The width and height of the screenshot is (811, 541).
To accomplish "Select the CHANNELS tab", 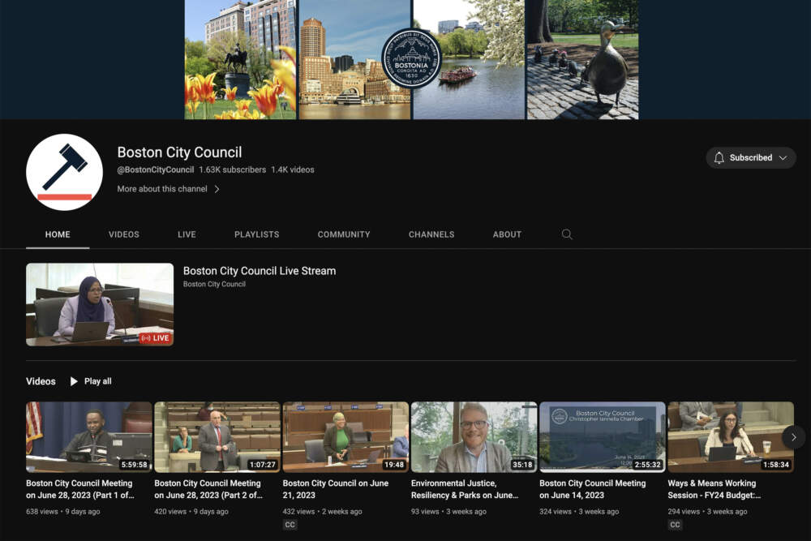I will [431, 234].
